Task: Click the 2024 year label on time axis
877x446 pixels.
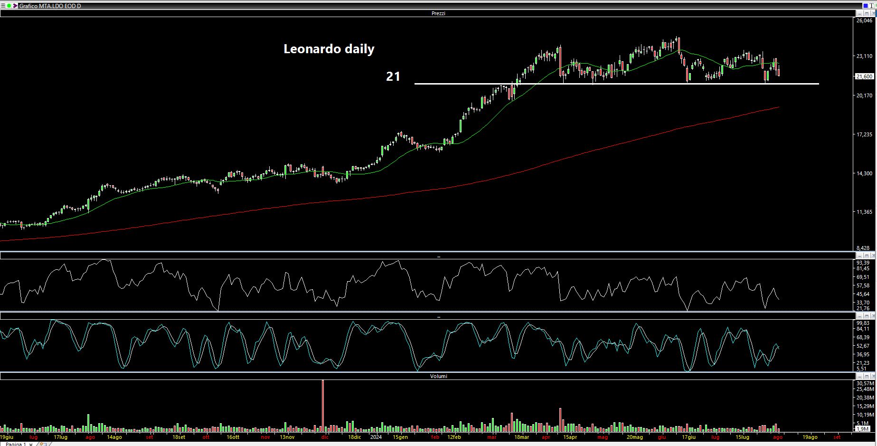Action: click(376, 437)
